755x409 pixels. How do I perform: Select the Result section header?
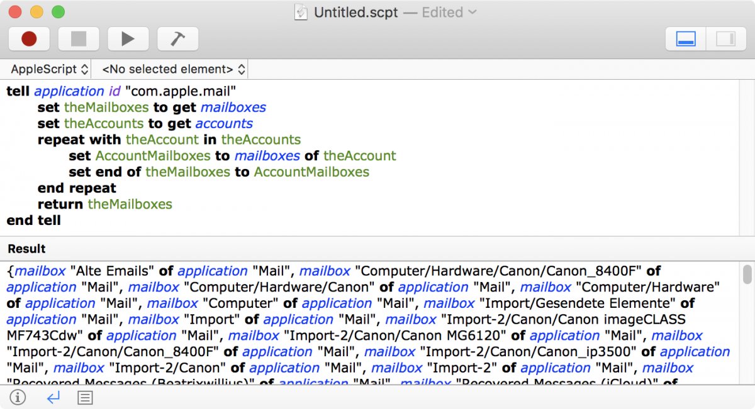[x=26, y=249]
